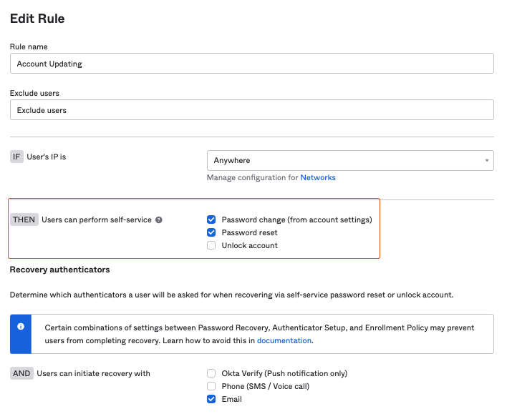
Task: Disable the Password reset checkbox
Action: [x=211, y=233]
